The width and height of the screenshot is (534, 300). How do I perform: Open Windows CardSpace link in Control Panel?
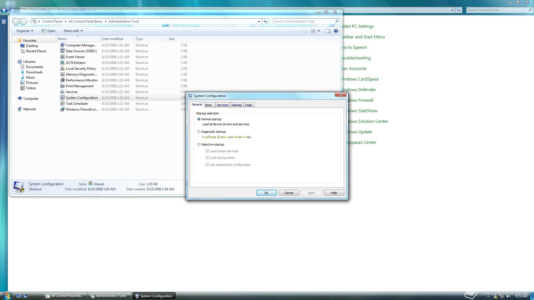point(361,79)
